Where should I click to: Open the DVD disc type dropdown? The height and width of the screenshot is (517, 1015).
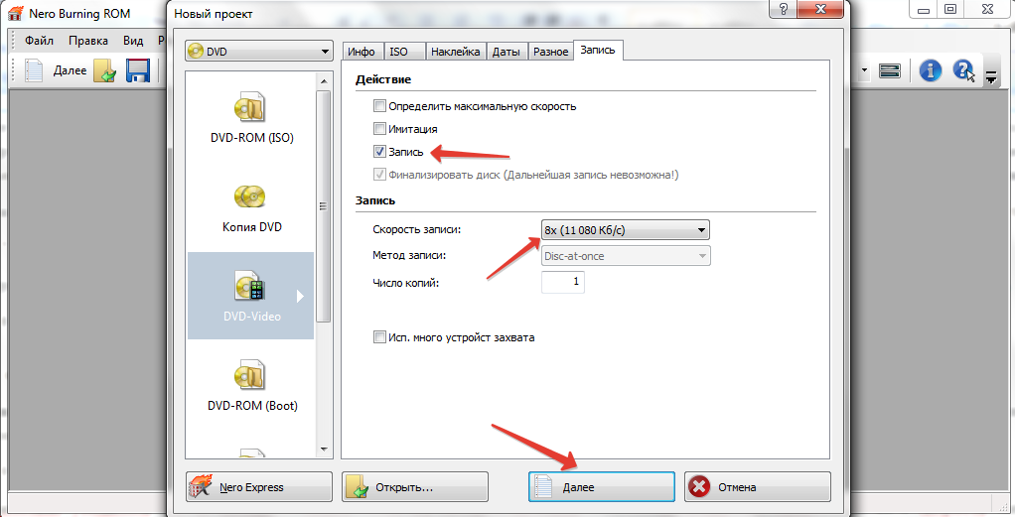click(259, 52)
